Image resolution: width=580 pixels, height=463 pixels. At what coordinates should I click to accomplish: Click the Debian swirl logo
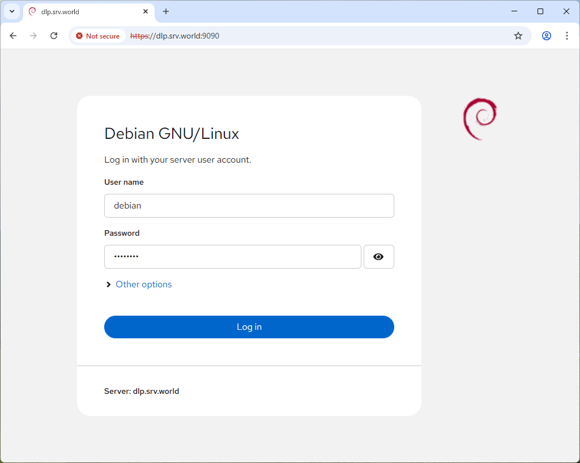coord(480,118)
